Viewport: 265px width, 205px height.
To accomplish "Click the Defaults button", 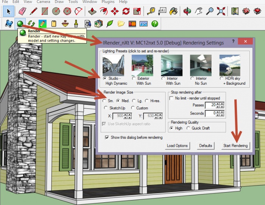I will tap(206, 146).
